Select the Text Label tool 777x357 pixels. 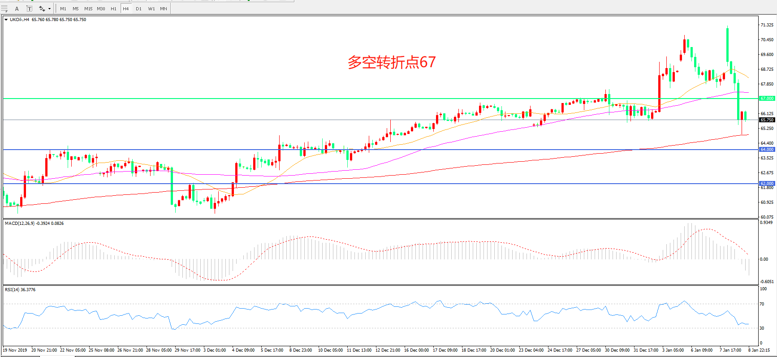(x=29, y=9)
